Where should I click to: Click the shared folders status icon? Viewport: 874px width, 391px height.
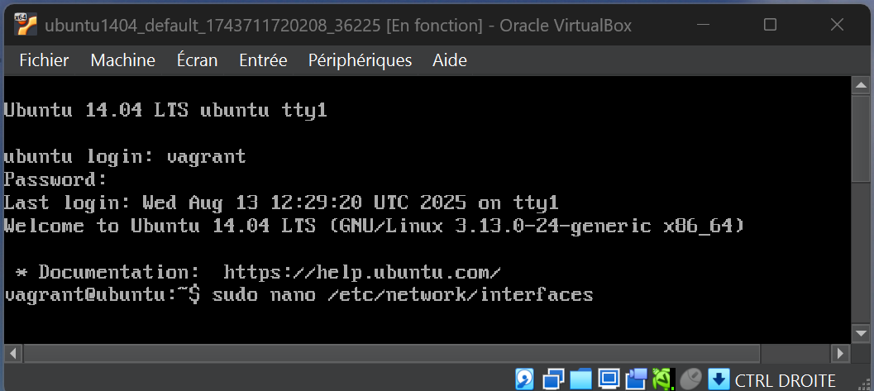tap(580, 379)
